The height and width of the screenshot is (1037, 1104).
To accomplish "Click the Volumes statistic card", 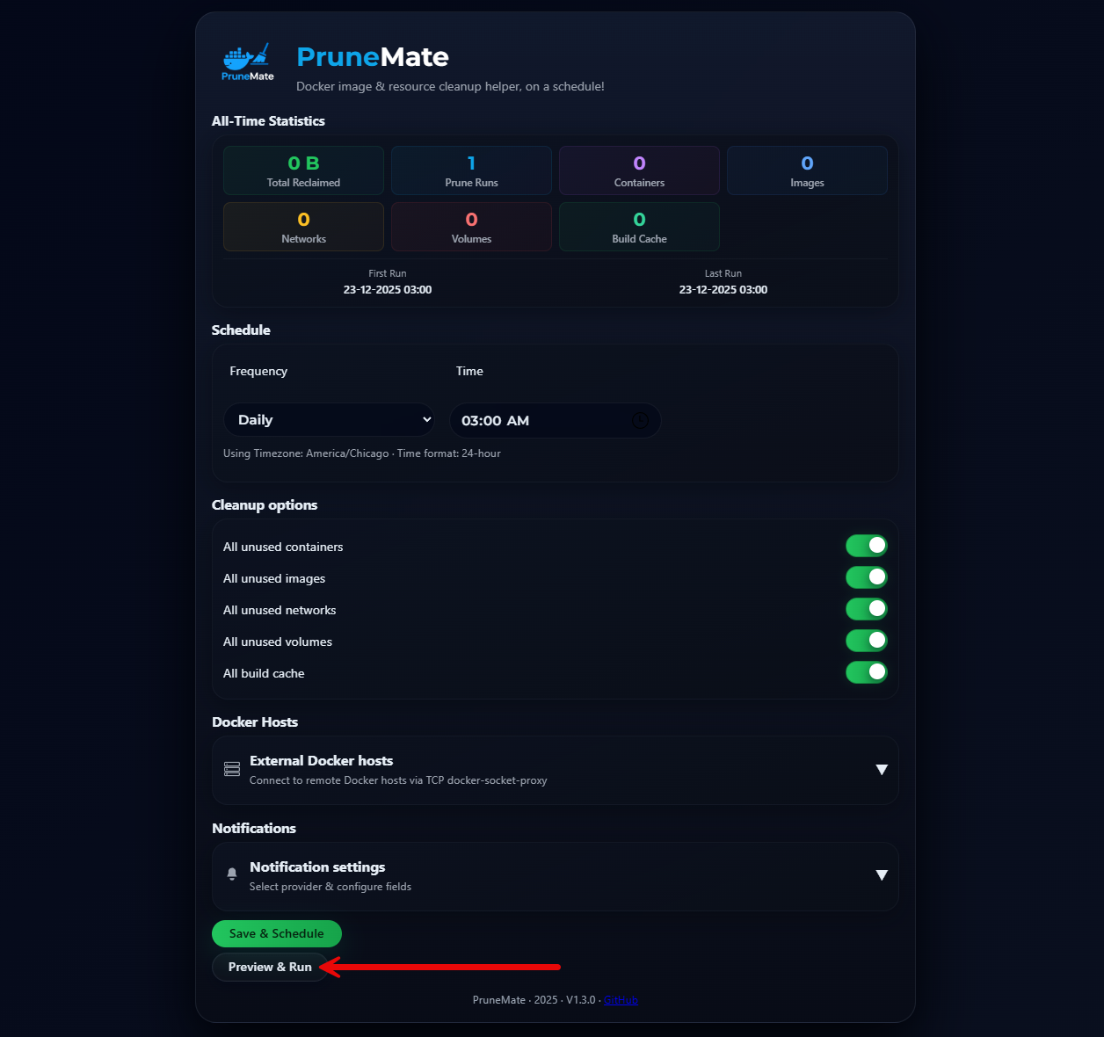I will pos(471,227).
